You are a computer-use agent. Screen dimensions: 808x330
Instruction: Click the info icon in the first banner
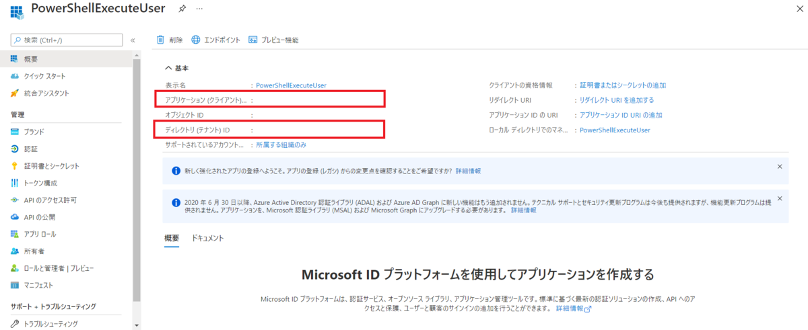[176, 171]
